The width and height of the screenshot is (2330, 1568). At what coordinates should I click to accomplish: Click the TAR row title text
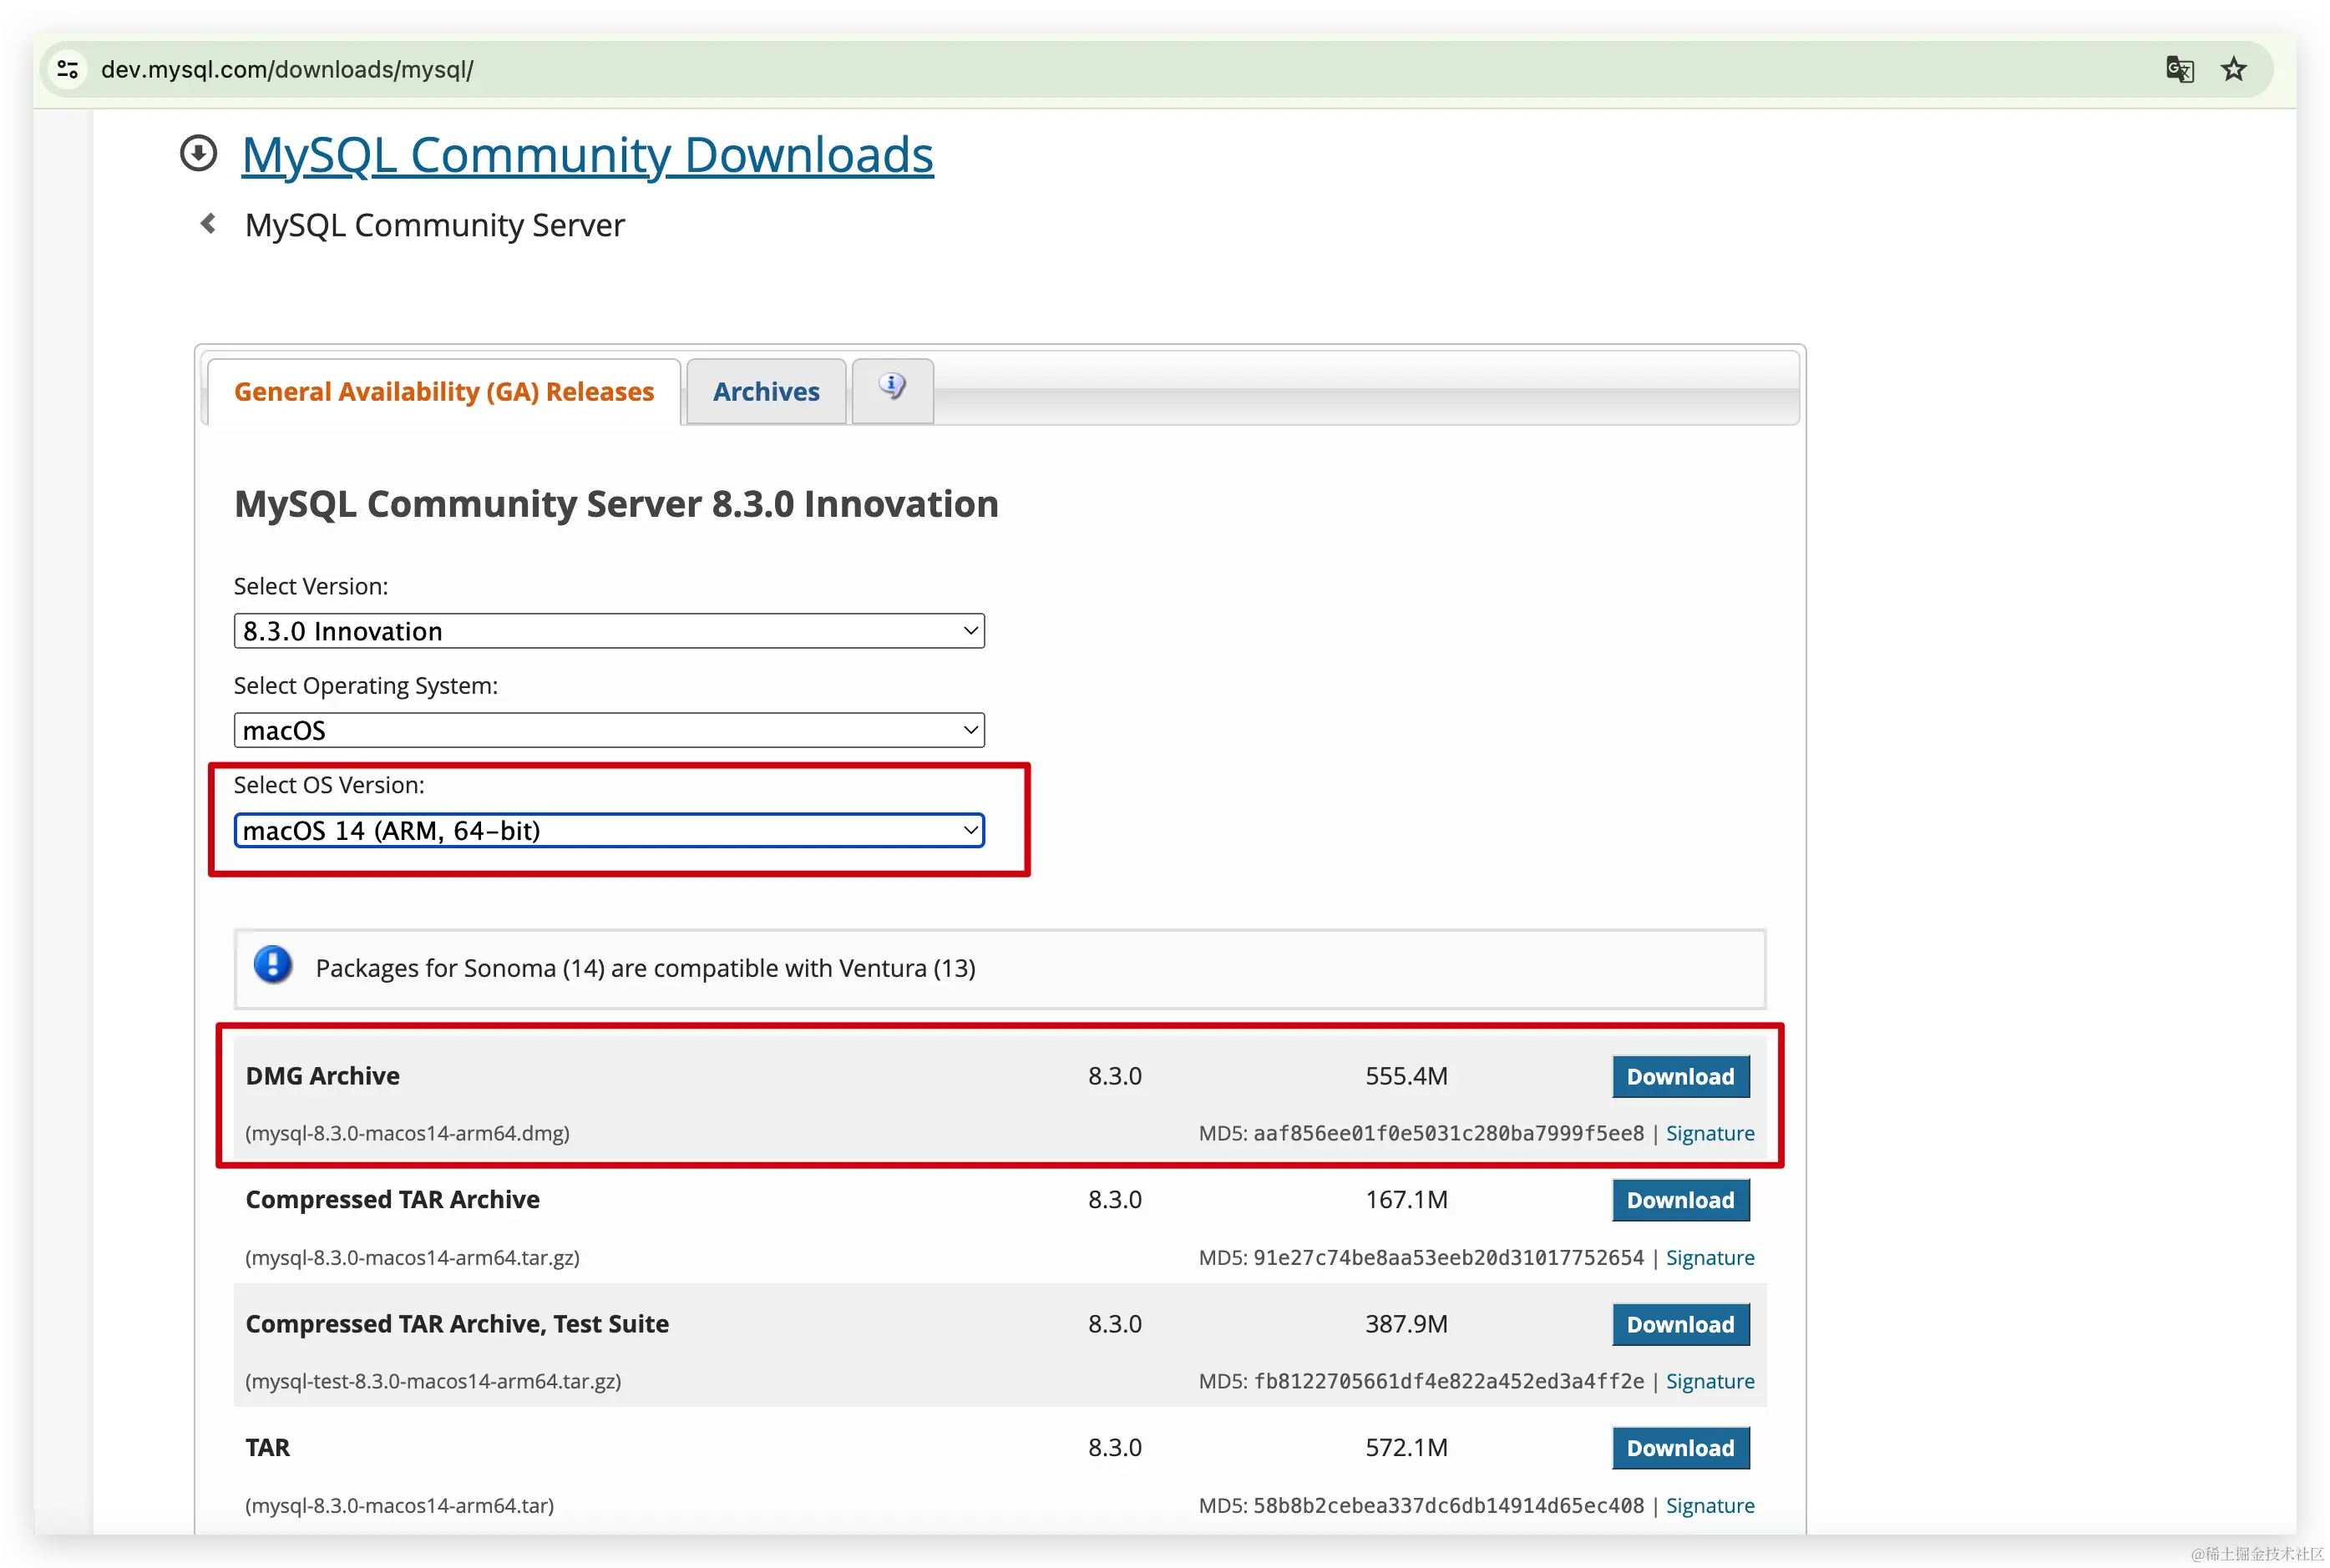(267, 1448)
